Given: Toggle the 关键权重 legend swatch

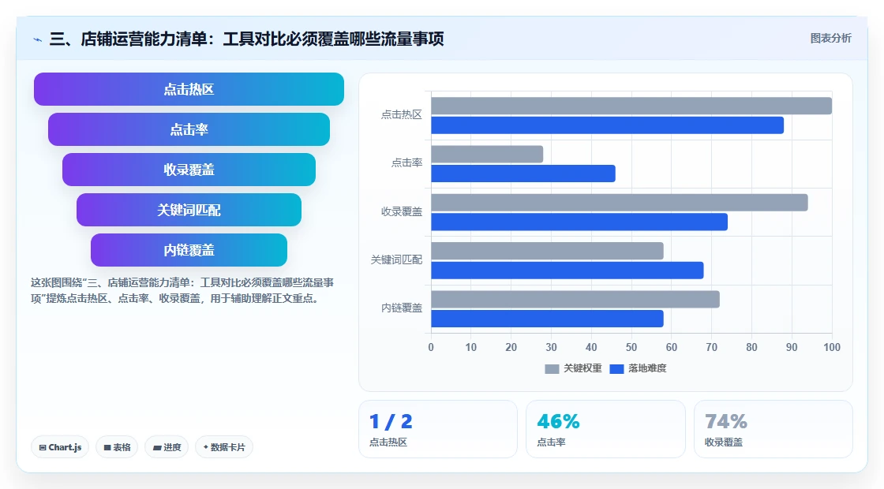Looking at the screenshot, I should pyautogui.click(x=552, y=368).
